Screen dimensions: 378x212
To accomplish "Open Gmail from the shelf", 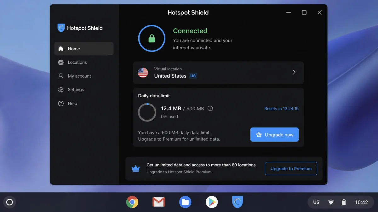I will pyautogui.click(x=159, y=202).
